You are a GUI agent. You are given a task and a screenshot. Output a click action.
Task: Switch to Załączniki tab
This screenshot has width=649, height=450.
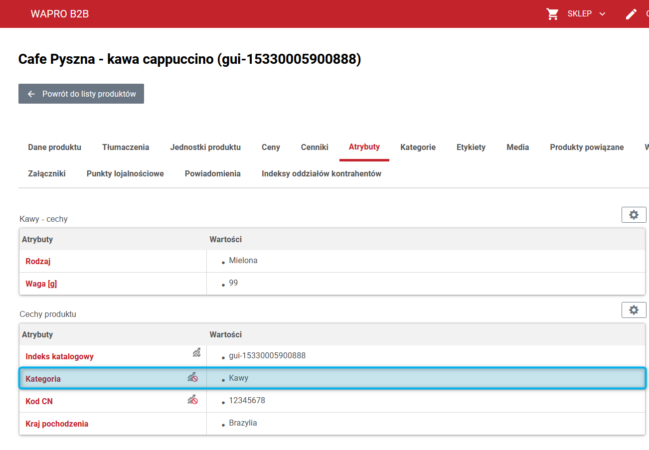[47, 174]
